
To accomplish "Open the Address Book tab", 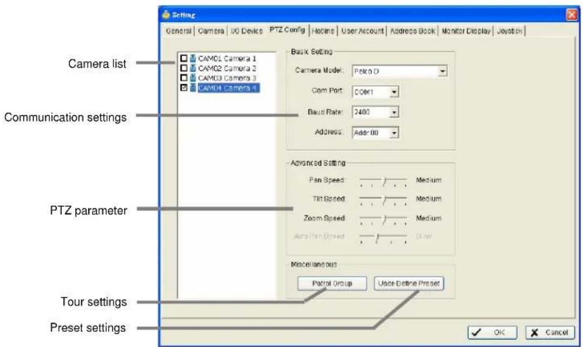I will [x=412, y=31].
